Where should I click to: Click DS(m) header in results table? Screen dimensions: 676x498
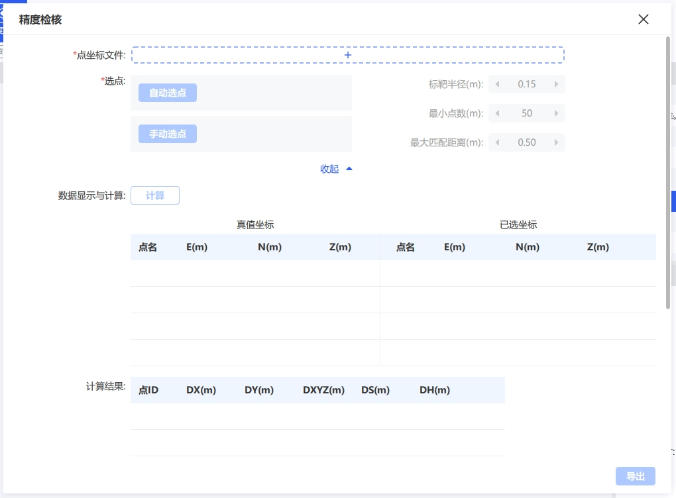[x=376, y=390]
